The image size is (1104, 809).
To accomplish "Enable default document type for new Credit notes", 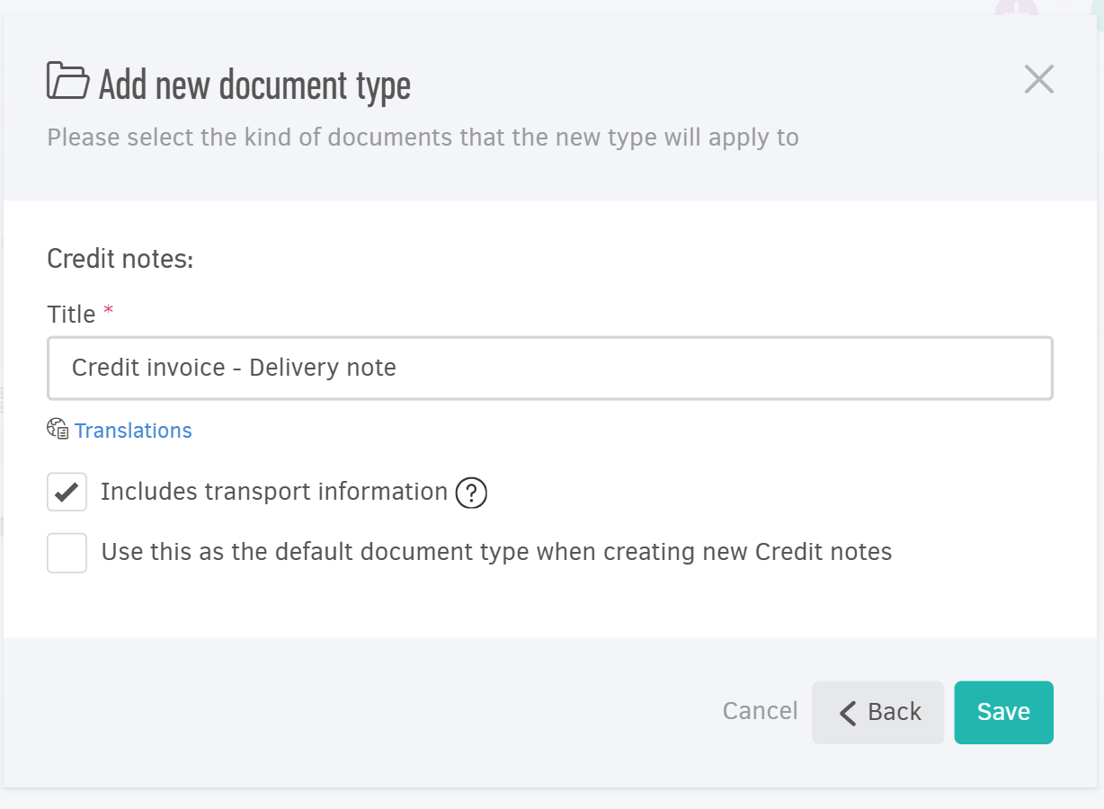I will click(67, 552).
